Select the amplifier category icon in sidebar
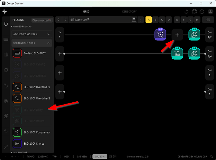The image size is (216, 160). pos(6,39)
